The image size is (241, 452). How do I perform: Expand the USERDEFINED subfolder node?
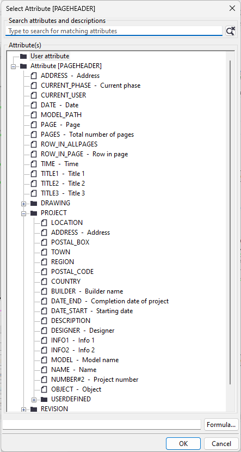click(x=34, y=400)
